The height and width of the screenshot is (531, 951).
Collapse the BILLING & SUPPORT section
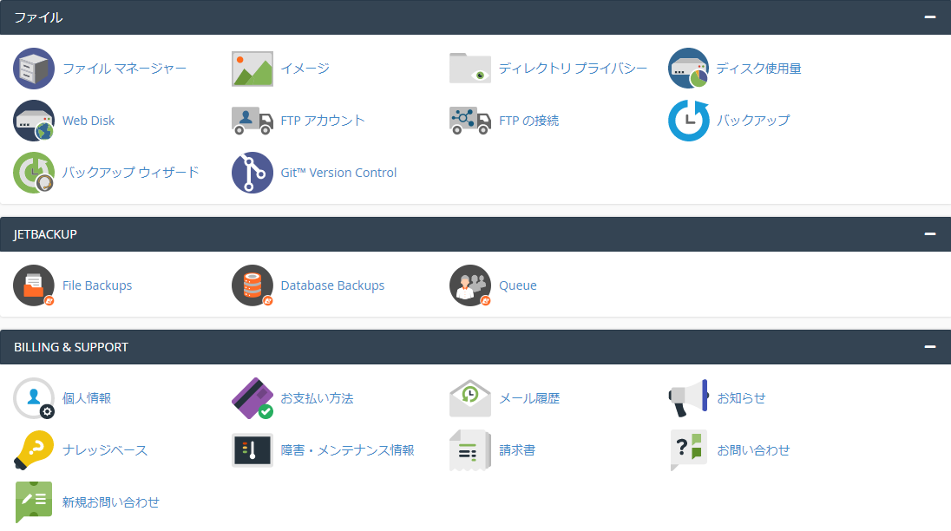point(930,347)
